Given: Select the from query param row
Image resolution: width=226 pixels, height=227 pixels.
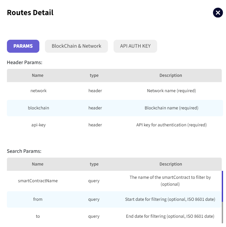Looking at the screenshot, I should pyautogui.click(x=38, y=199).
